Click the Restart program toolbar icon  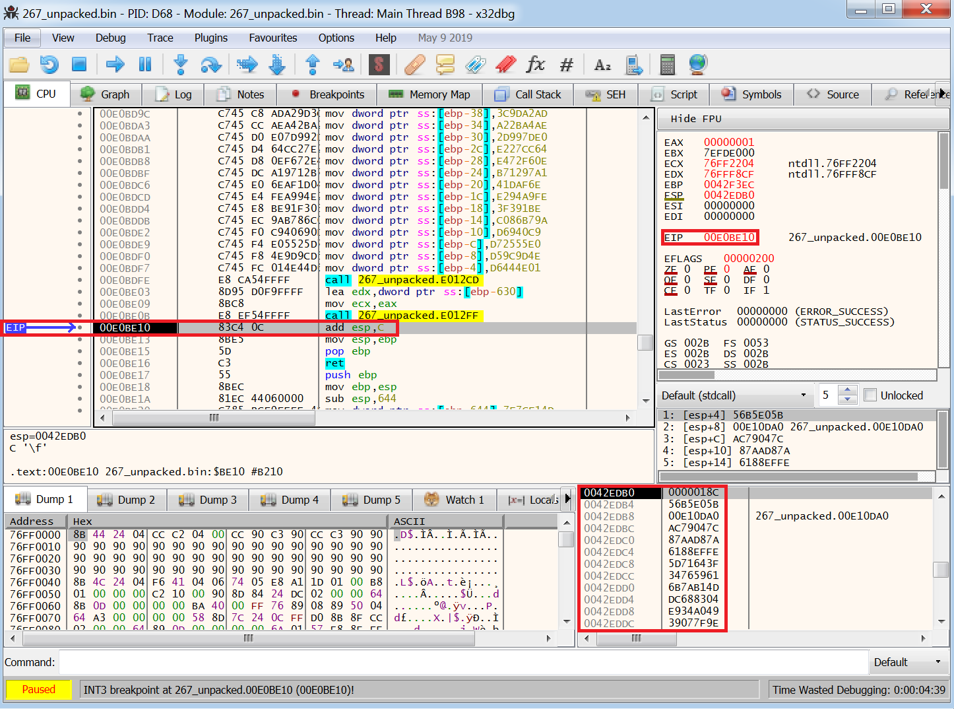coord(49,64)
